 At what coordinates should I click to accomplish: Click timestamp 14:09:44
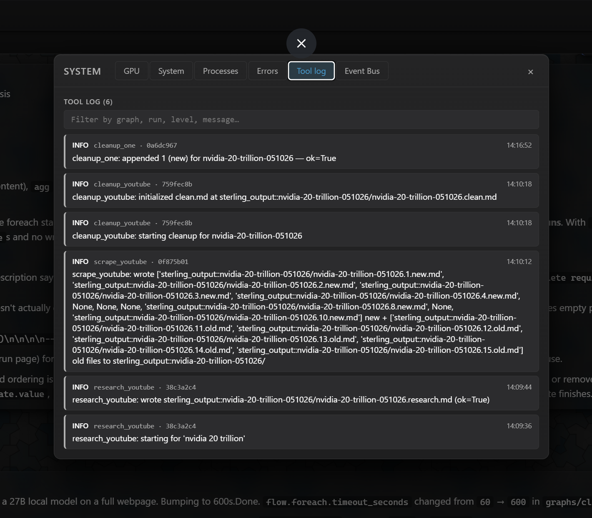[x=519, y=387]
